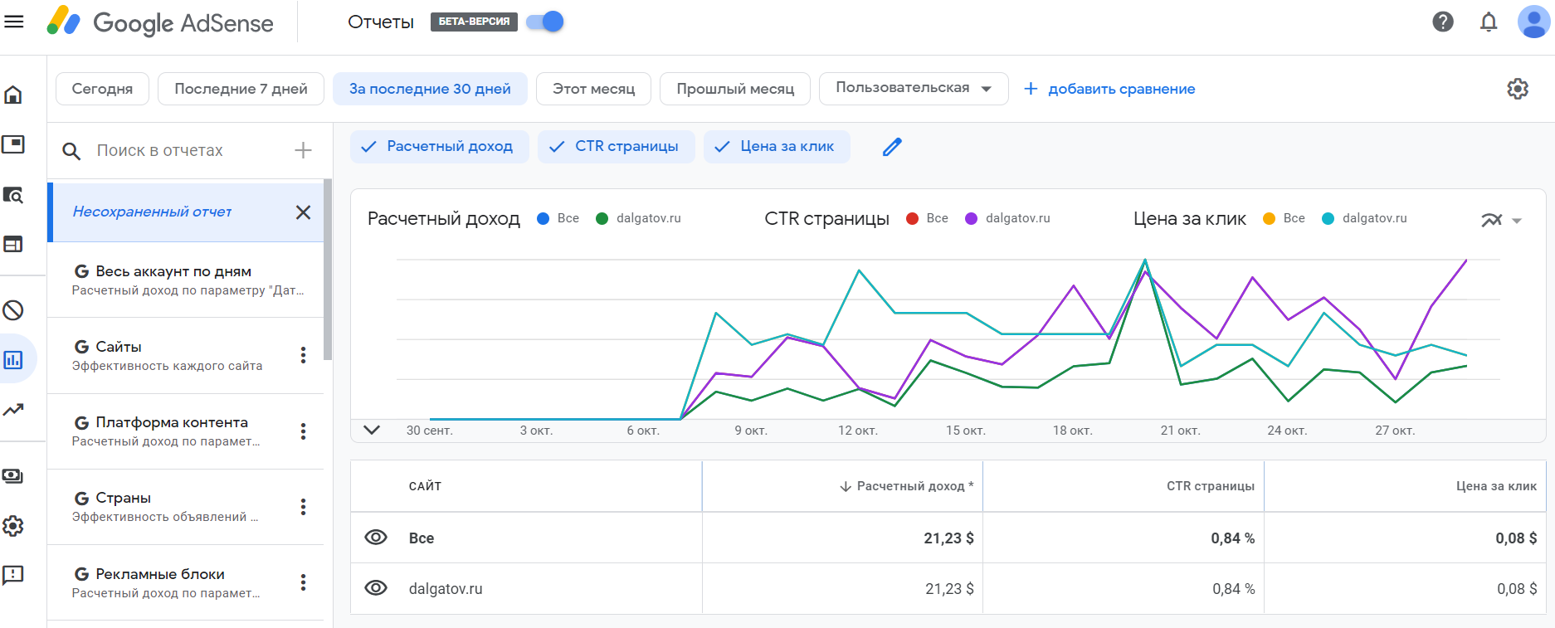
Task: Click the user account avatar
Action: coord(1533,22)
